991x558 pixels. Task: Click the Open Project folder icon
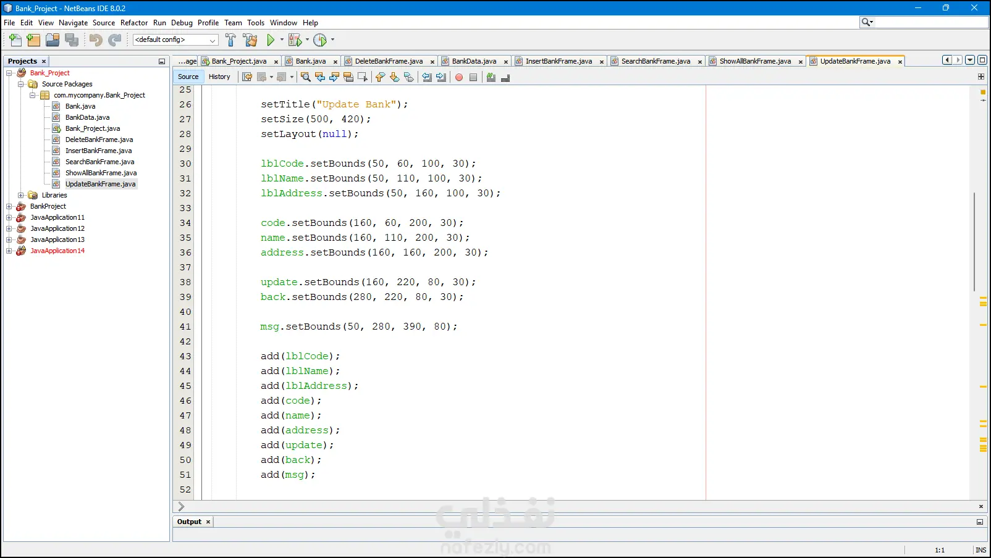coord(53,40)
